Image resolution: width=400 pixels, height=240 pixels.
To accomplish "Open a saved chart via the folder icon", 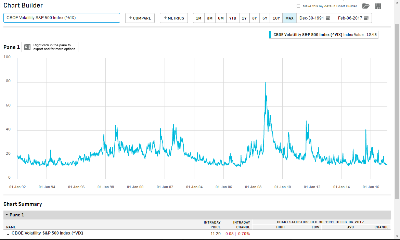I will [366, 6].
